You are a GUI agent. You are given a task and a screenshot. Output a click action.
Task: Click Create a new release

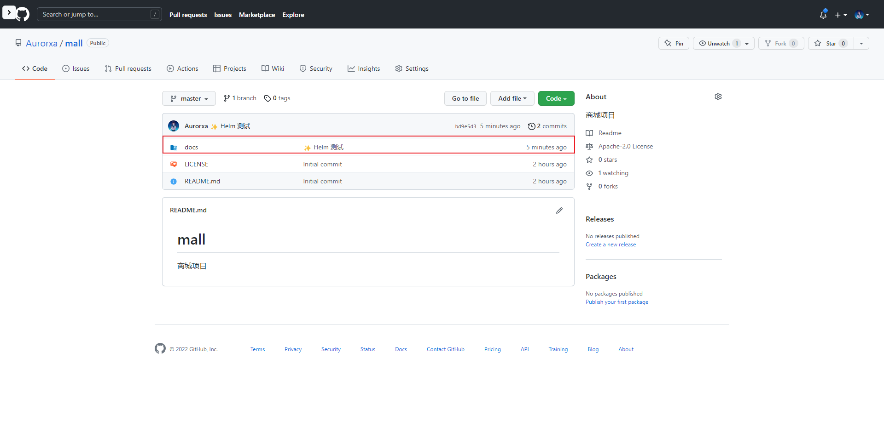point(611,245)
